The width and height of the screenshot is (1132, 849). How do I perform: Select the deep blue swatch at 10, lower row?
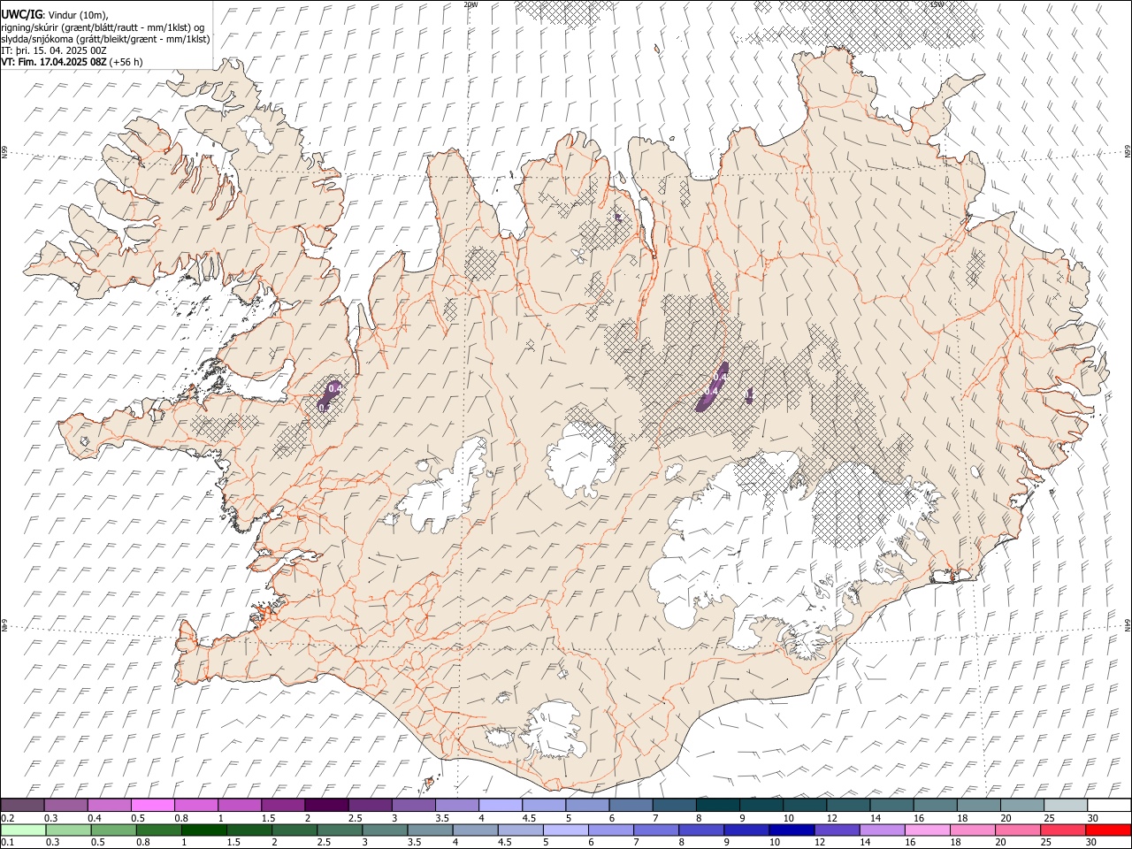(x=791, y=830)
